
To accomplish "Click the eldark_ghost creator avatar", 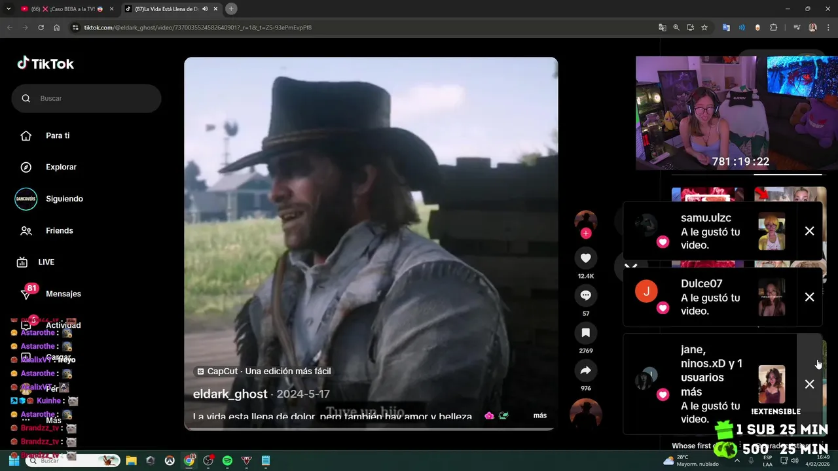I will [585, 221].
